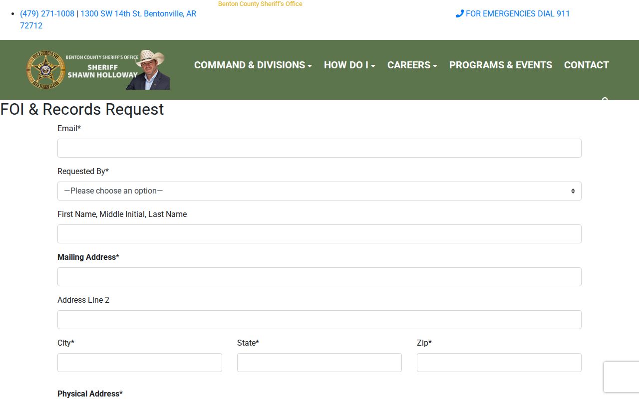This screenshot has width=639, height=399.
Task: Click the "Zip*" label
Action: point(424,343)
